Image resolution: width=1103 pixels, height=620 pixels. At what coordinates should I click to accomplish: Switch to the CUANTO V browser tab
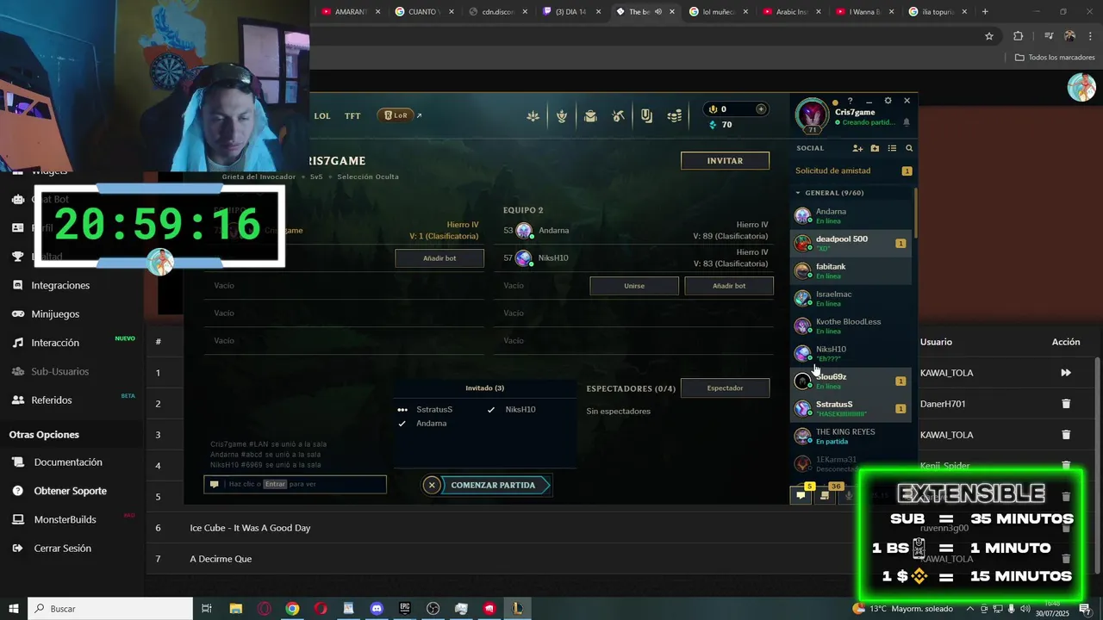(x=426, y=12)
